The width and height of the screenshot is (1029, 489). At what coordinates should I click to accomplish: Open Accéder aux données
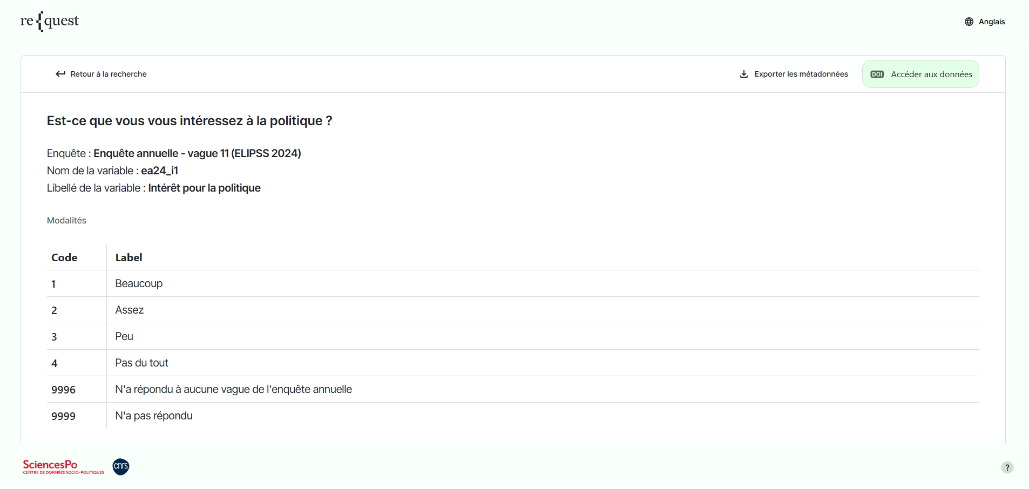pos(931,74)
